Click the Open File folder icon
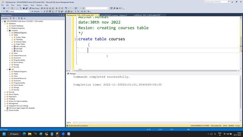 click(x=21, y=8)
